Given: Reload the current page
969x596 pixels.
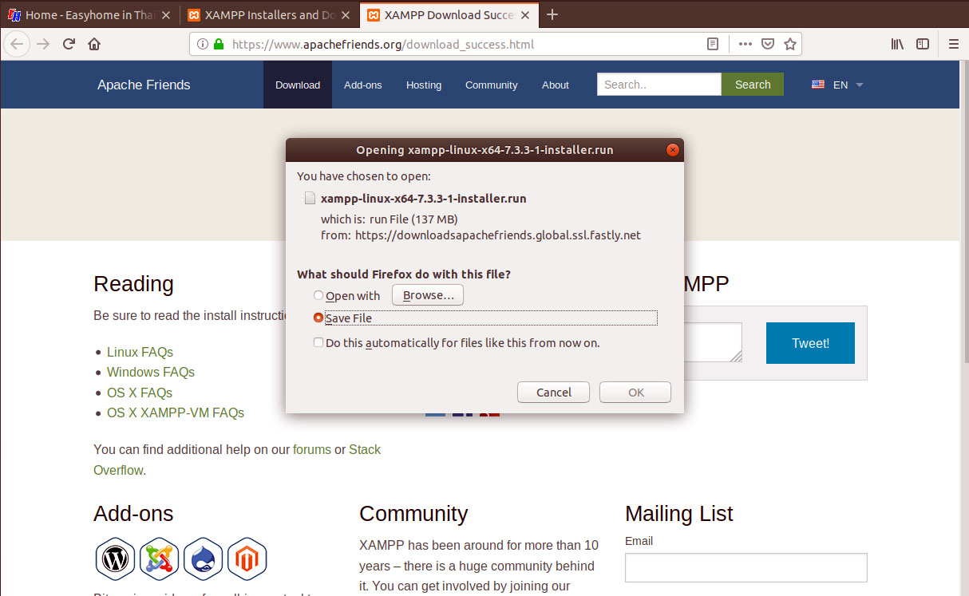Looking at the screenshot, I should click(70, 44).
